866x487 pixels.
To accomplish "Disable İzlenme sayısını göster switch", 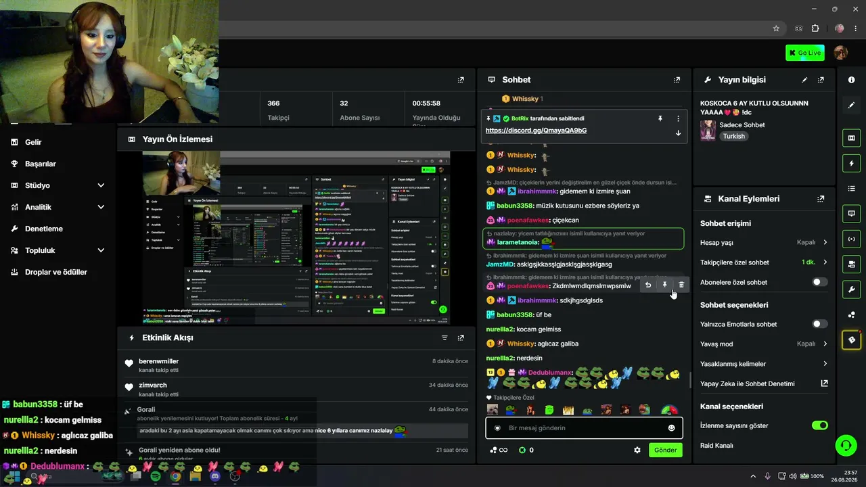I will click(819, 425).
